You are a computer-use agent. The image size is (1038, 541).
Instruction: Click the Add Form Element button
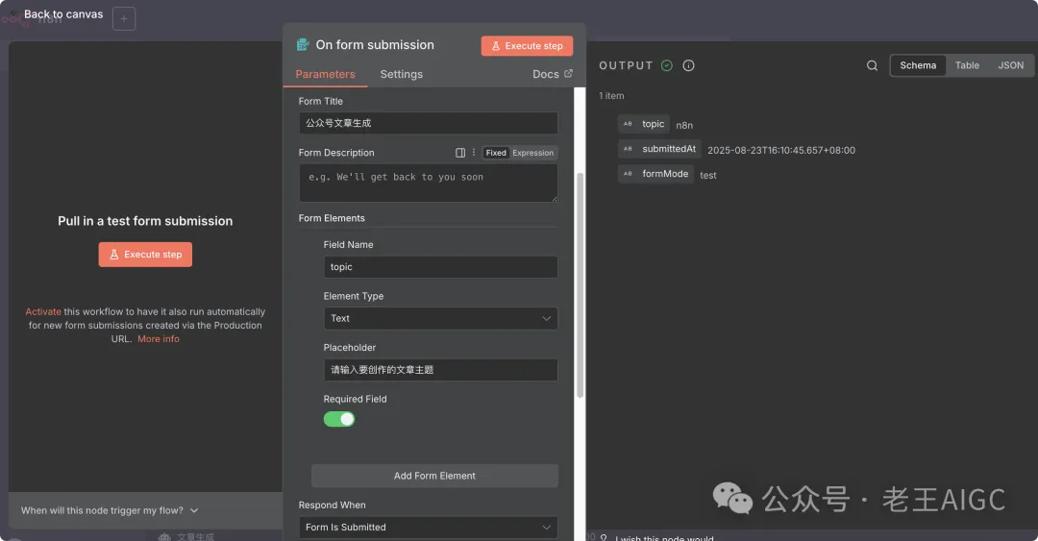434,476
